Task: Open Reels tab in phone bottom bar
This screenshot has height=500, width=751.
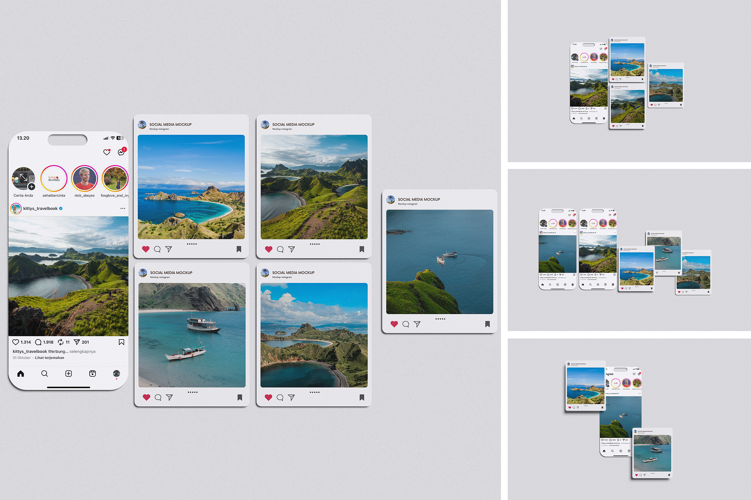Action: 92,374
